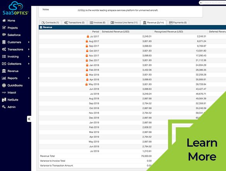This screenshot has height=171, width=226.
Task: Click the Revenue bank icon in sidebar
Action: pyautogui.click(x=4, y=71)
